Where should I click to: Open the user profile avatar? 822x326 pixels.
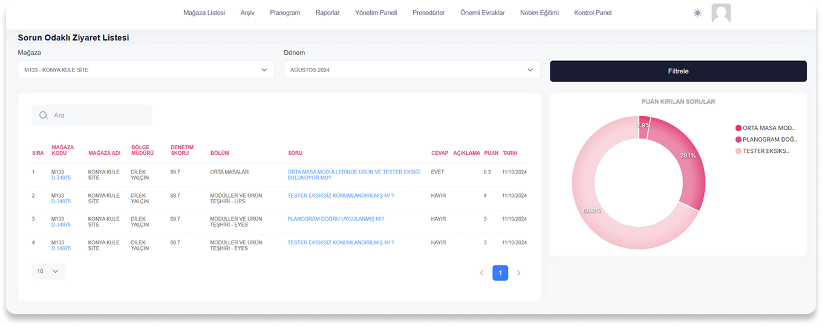click(721, 13)
